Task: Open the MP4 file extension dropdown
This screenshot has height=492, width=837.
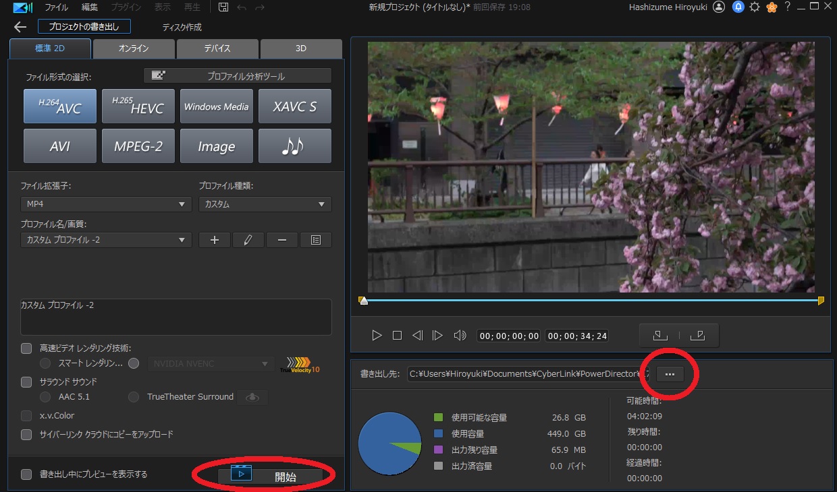Action: click(x=107, y=204)
